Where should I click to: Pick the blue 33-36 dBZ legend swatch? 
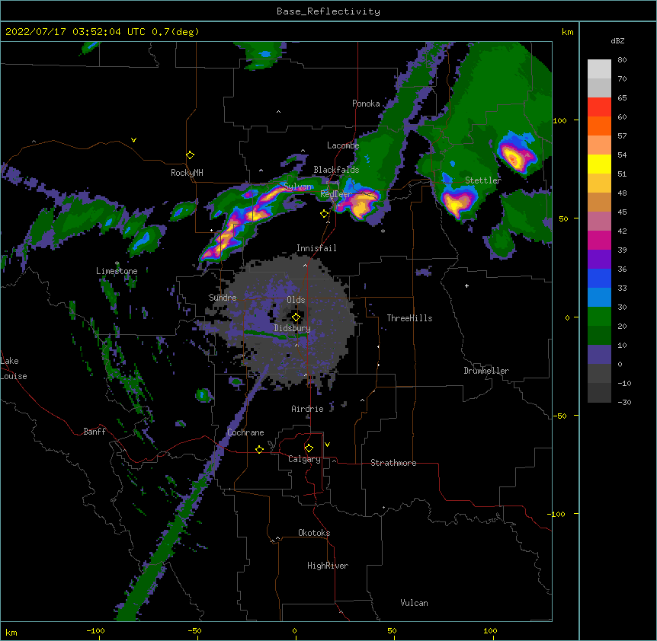(x=599, y=278)
